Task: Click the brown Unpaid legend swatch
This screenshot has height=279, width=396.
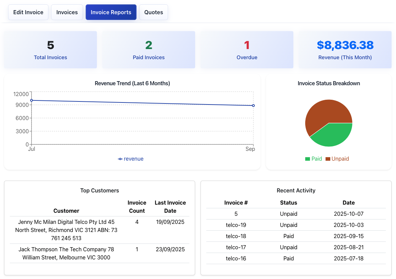Action: click(x=328, y=159)
